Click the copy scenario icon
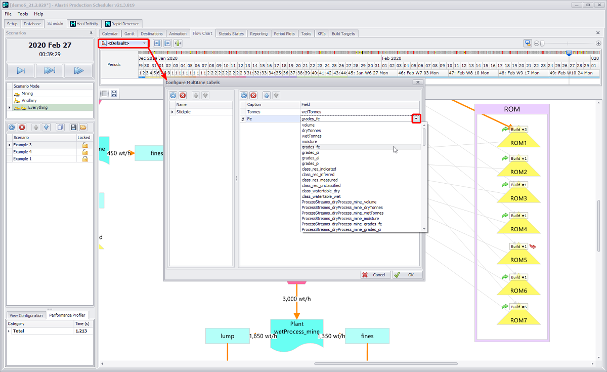 click(x=60, y=127)
